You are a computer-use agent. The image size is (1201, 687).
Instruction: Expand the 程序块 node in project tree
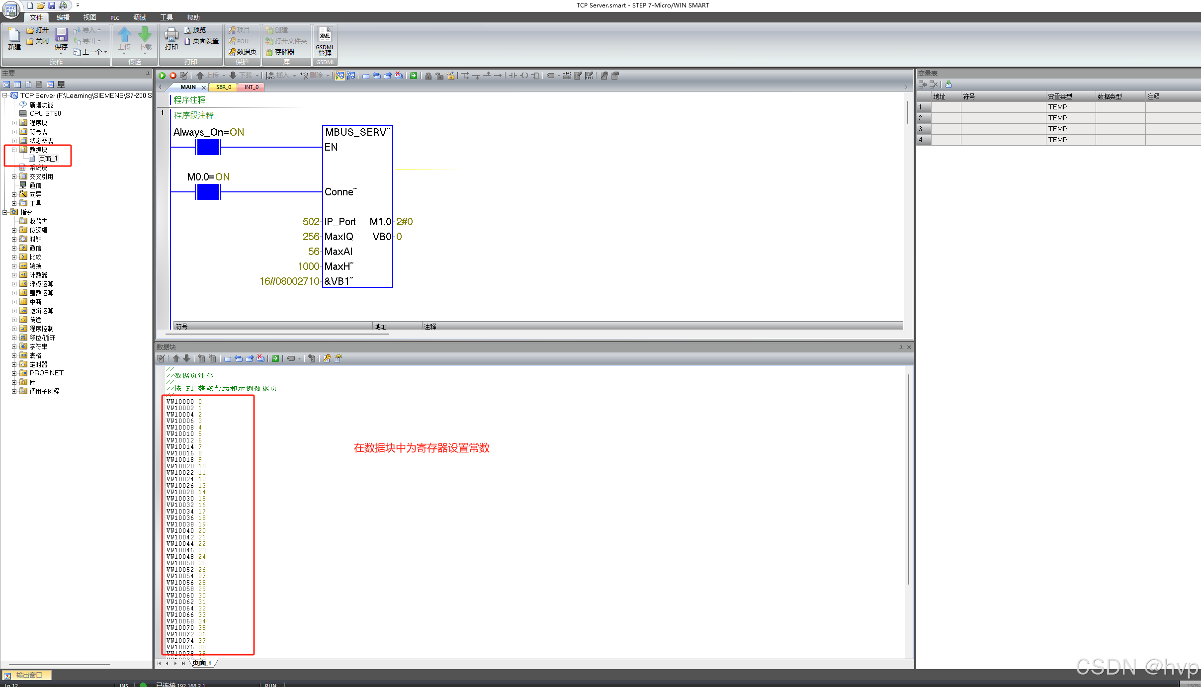[14, 122]
